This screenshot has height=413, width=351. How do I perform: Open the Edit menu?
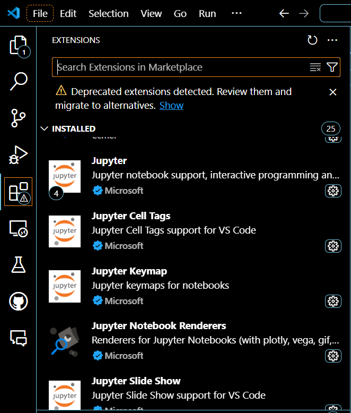(68, 13)
